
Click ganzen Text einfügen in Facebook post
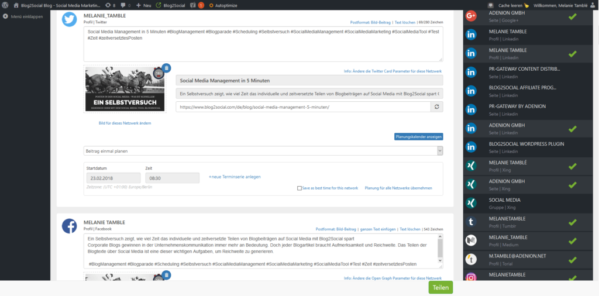[377, 229]
